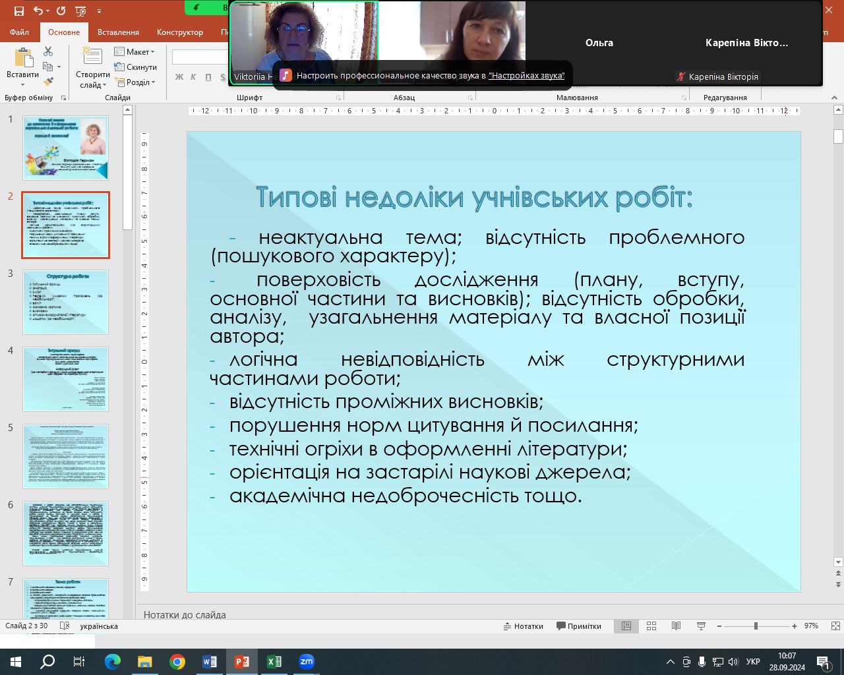Image resolution: width=844 pixels, height=675 pixels.
Task: Switch to the Конструктор tab
Action: [x=179, y=32]
